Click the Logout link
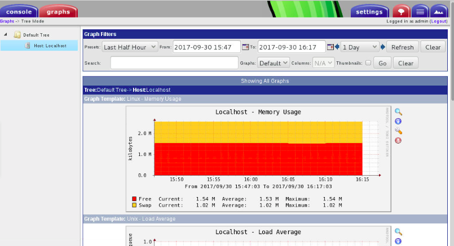This screenshot has width=454, height=246. [439, 21]
